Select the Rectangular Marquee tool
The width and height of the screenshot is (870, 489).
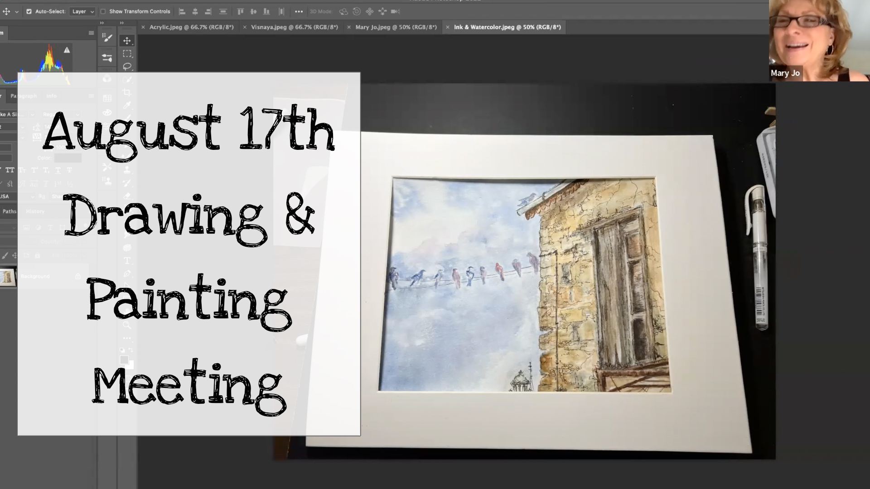coord(127,54)
